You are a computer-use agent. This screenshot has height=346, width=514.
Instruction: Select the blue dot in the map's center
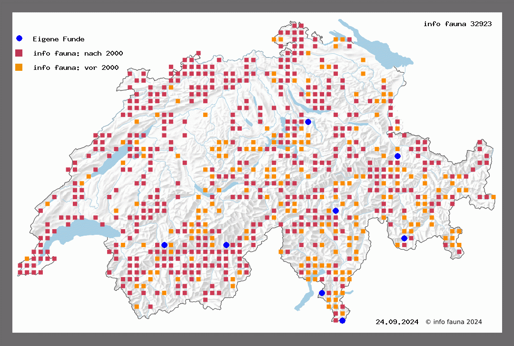point(336,211)
